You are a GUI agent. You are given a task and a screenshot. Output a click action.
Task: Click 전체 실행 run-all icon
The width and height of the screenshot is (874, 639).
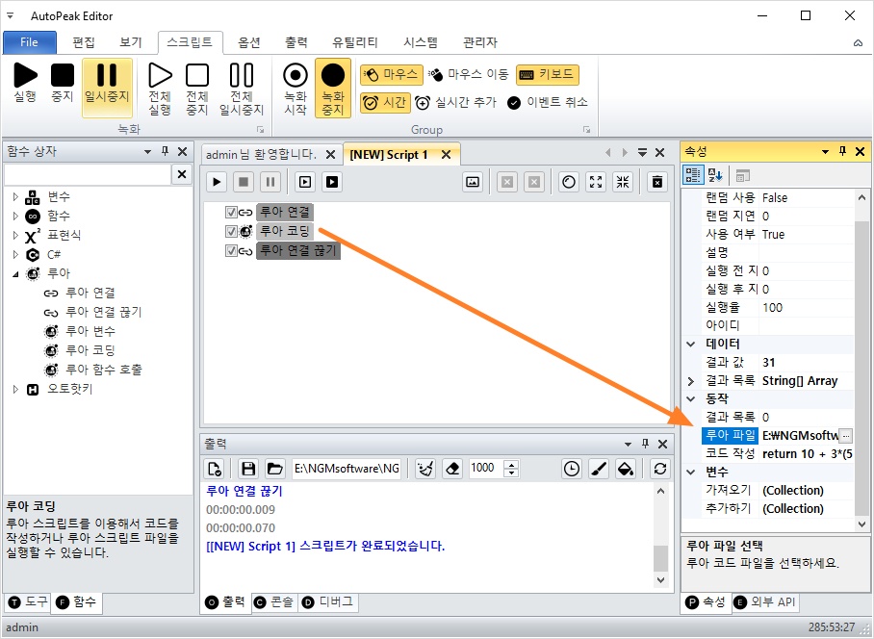click(x=160, y=88)
